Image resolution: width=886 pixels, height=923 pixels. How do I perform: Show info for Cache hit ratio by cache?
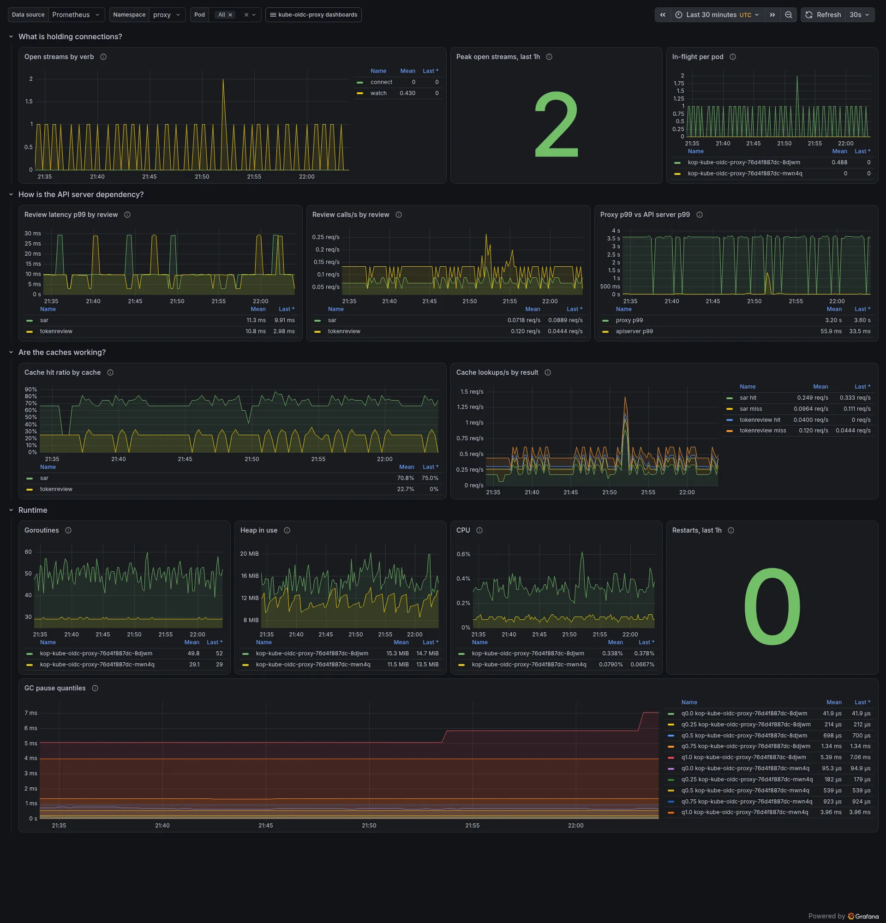click(x=110, y=372)
